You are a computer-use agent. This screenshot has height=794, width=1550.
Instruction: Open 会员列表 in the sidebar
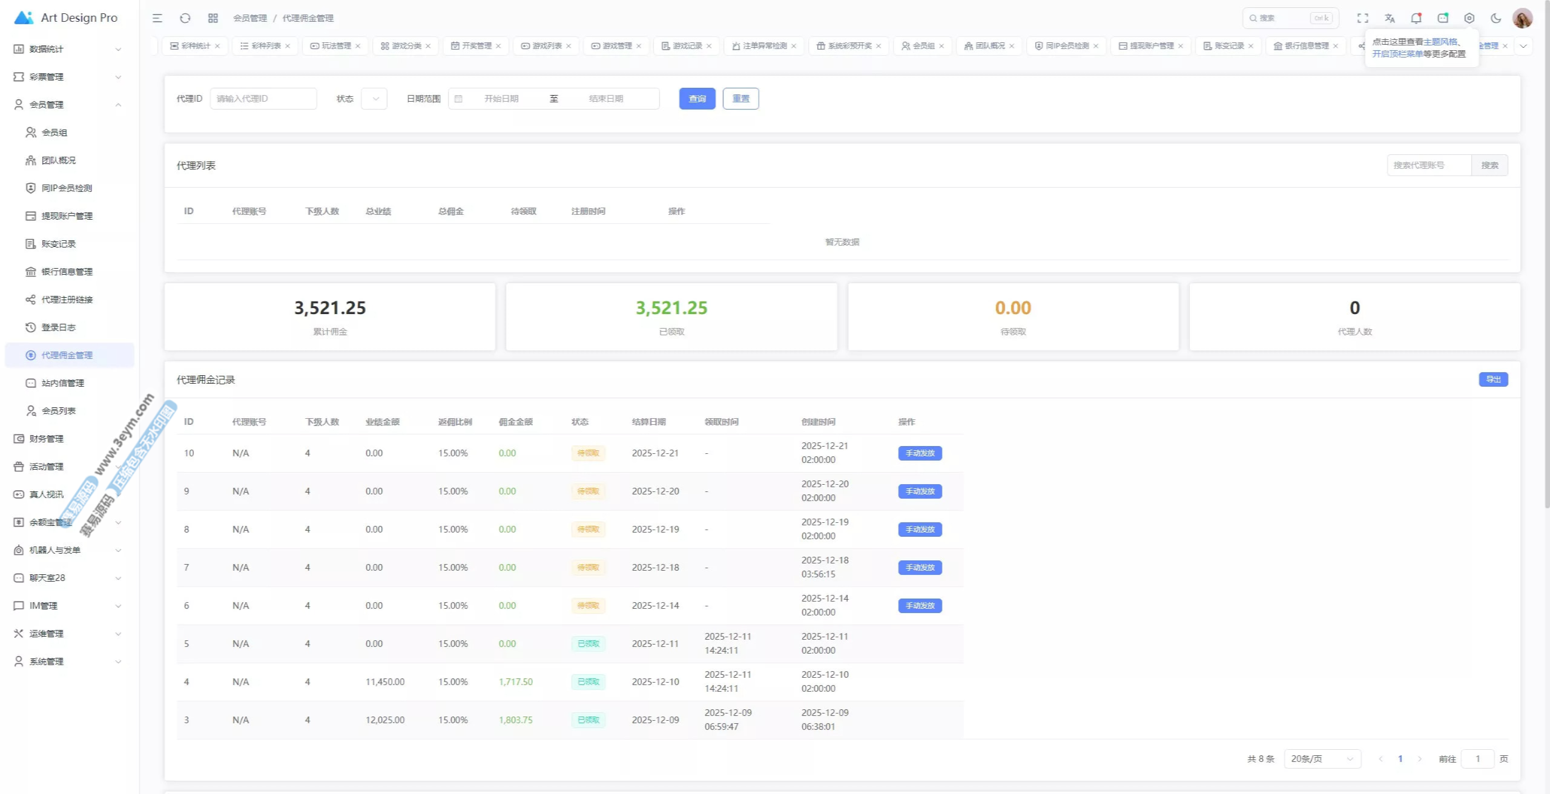(58, 411)
